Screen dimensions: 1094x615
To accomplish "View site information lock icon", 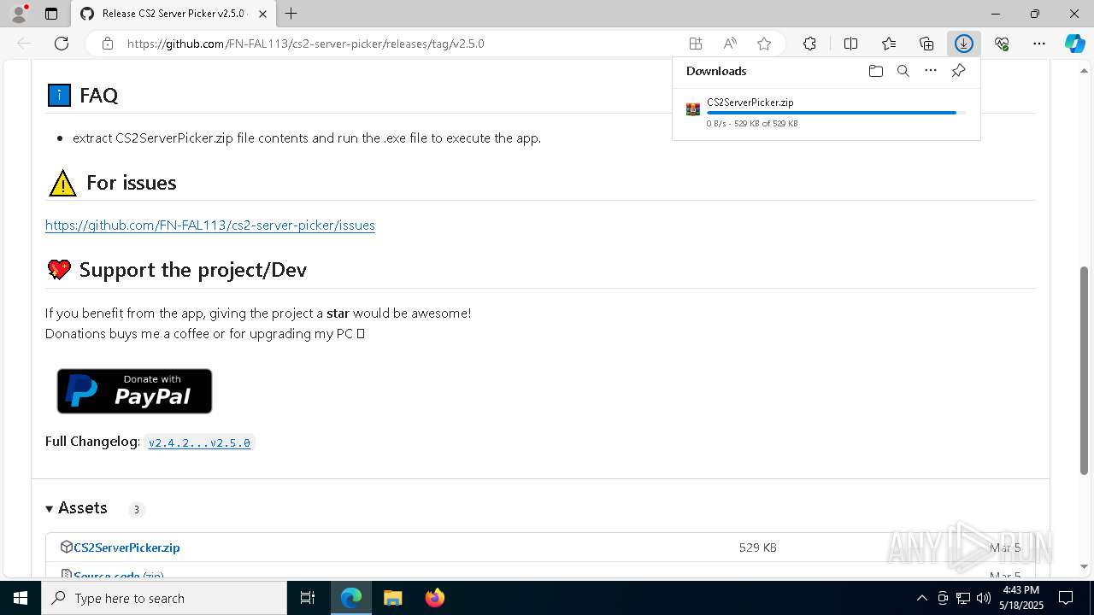I will [x=108, y=44].
